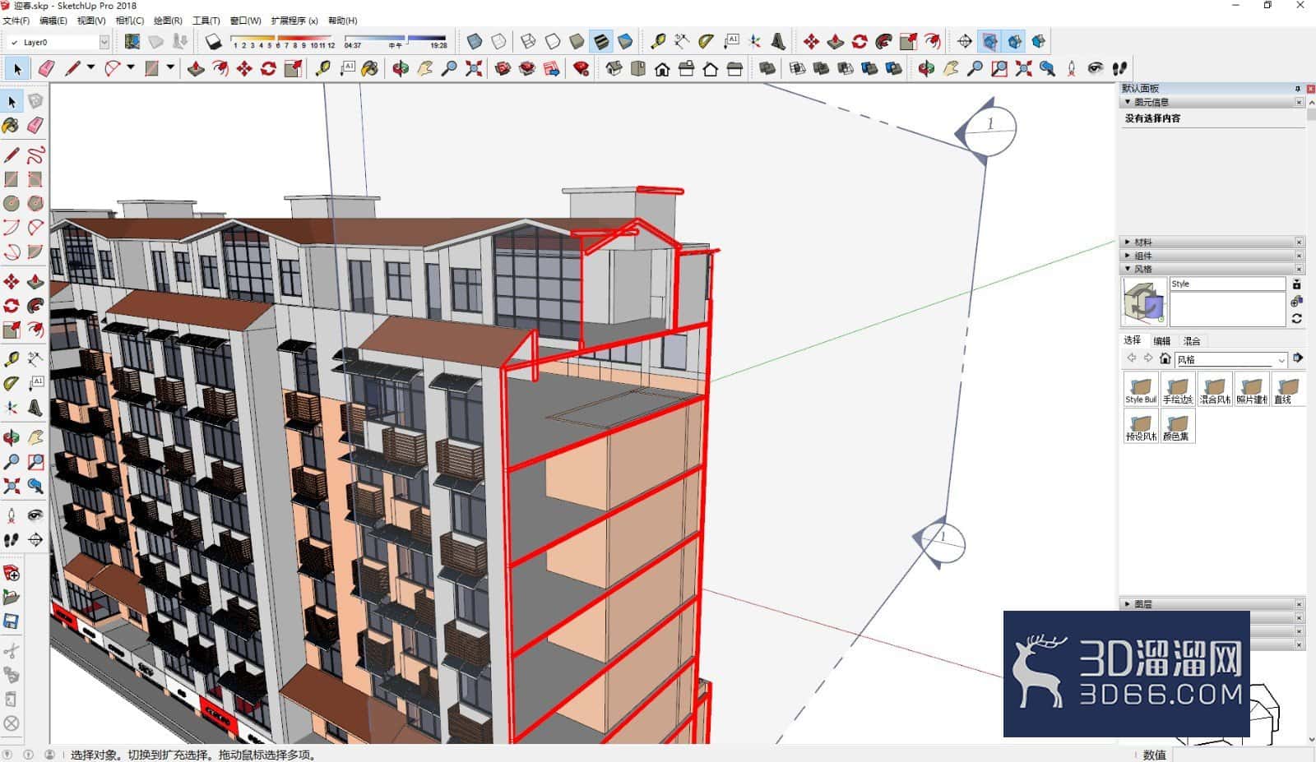The height and width of the screenshot is (762, 1316).
Task: Click Zoom Extents in second toolbar row
Action: pos(474,68)
